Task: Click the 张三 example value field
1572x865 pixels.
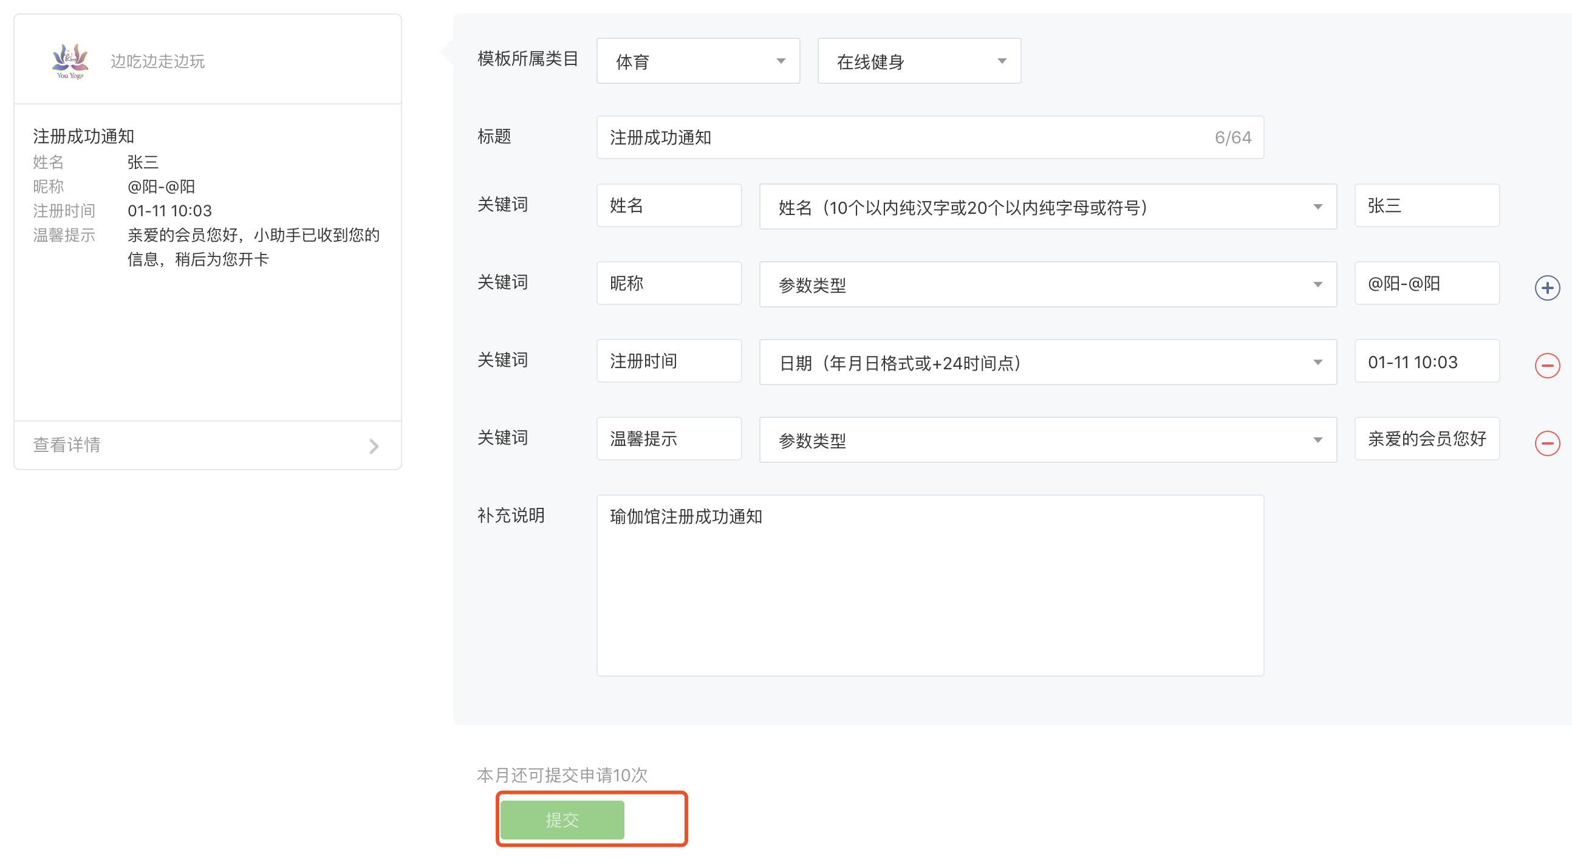Action: tap(1426, 206)
